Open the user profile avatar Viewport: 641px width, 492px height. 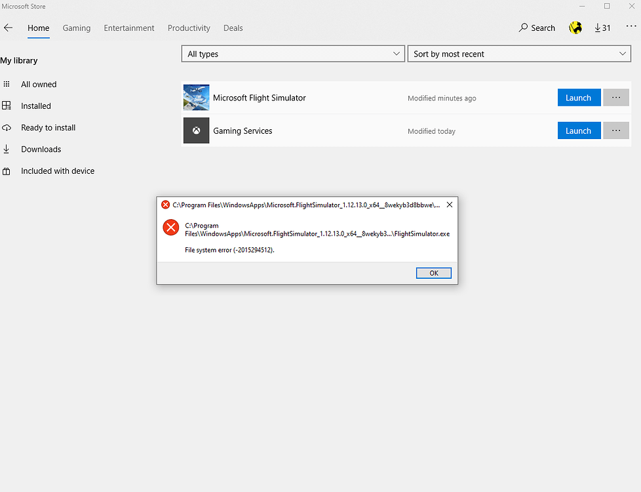pos(575,28)
